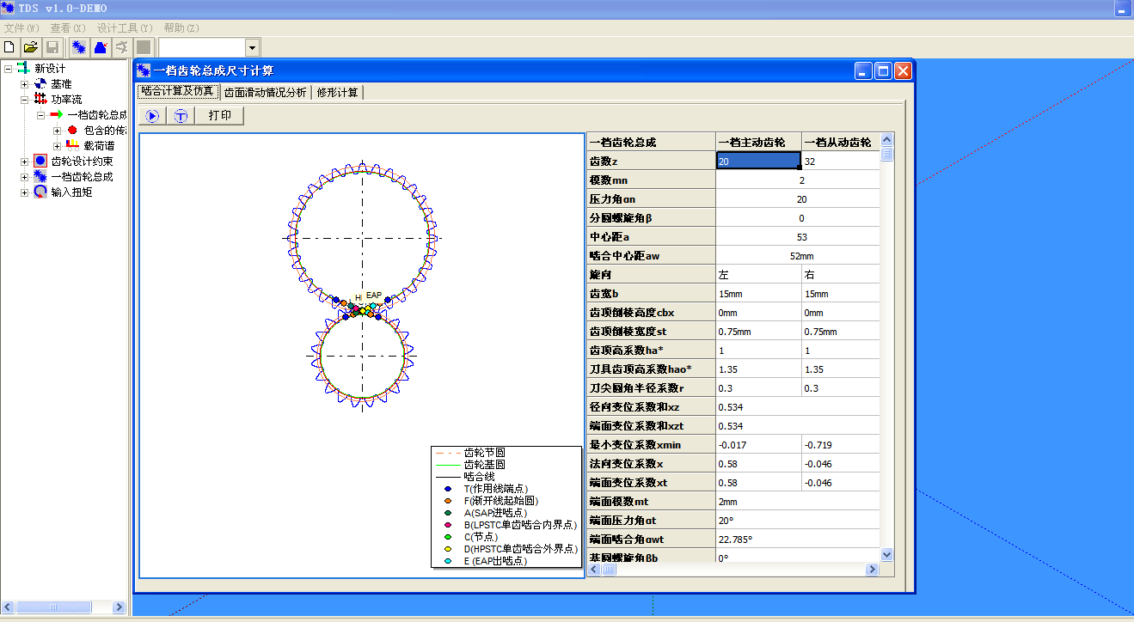Expand the 载荷谱 tree node

click(57, 146)
